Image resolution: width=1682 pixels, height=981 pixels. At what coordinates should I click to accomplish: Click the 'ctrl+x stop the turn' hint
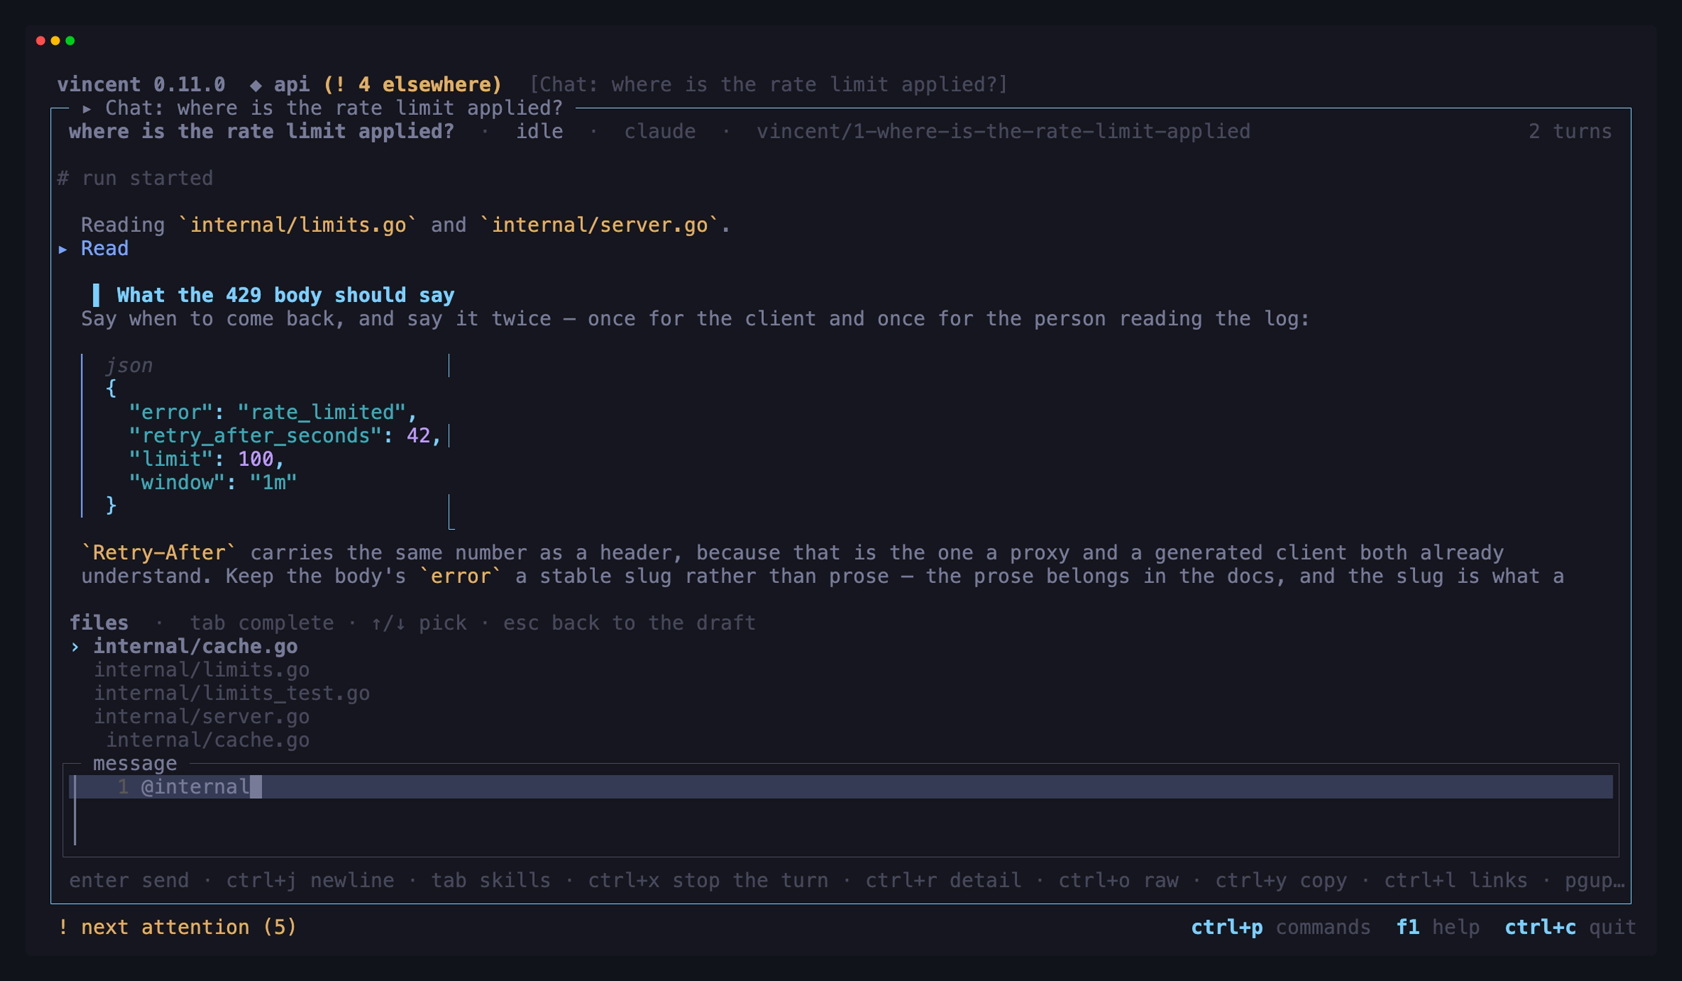point(708,880)
